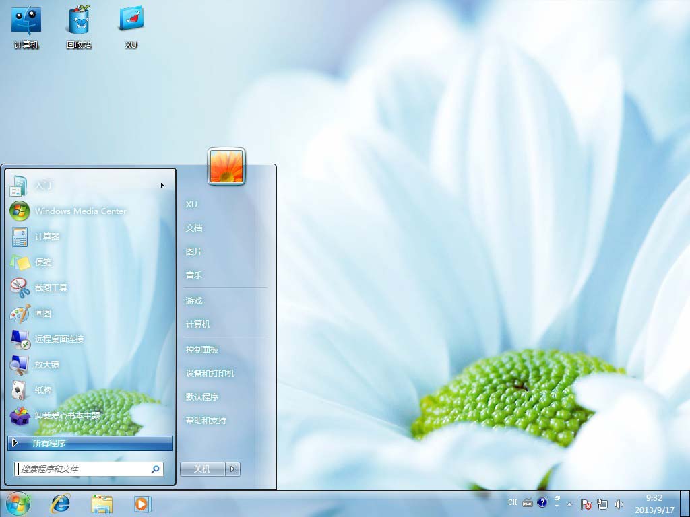Expand 所有程序 all programs list
This screenshot has height=517, width=690.
click(x=90, y=443)
